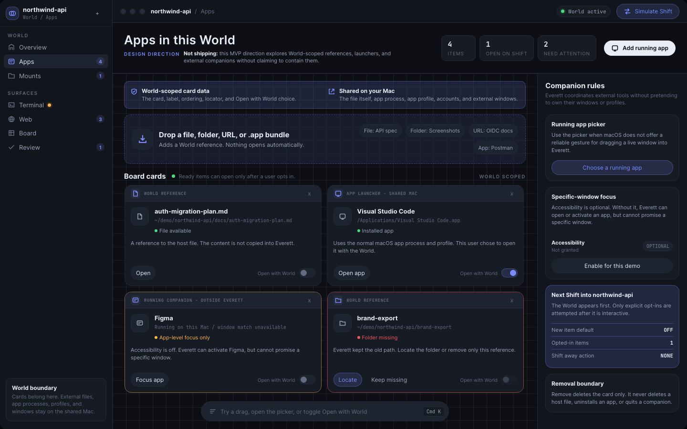
Task: Open Mounts in the sidebar
Action: pos(56,76)
